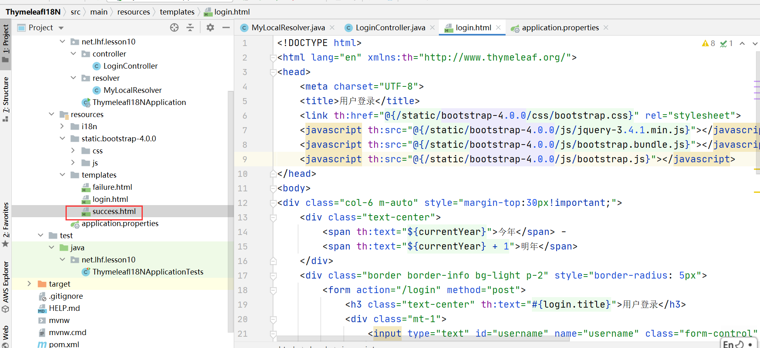Expand the target folder

(x=29, y=284)
